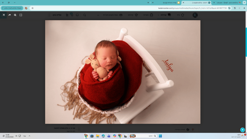Screen dimensions: 247x139
Task: Click the site logo K icon
Action: (195, 15)
